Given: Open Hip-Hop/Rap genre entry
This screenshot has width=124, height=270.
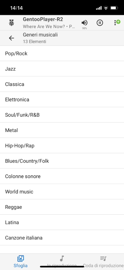Looking at the screenshot, I should pyautogui.click(x=62, y=145).
